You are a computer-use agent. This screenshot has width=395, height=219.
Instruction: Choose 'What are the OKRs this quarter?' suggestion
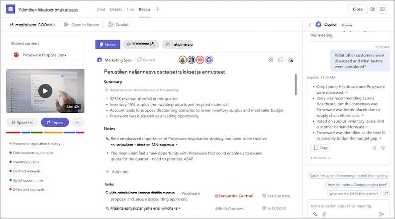(x=354, y=194)
